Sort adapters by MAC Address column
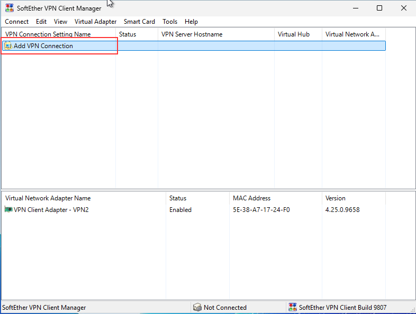 click(x=276, y=198)
